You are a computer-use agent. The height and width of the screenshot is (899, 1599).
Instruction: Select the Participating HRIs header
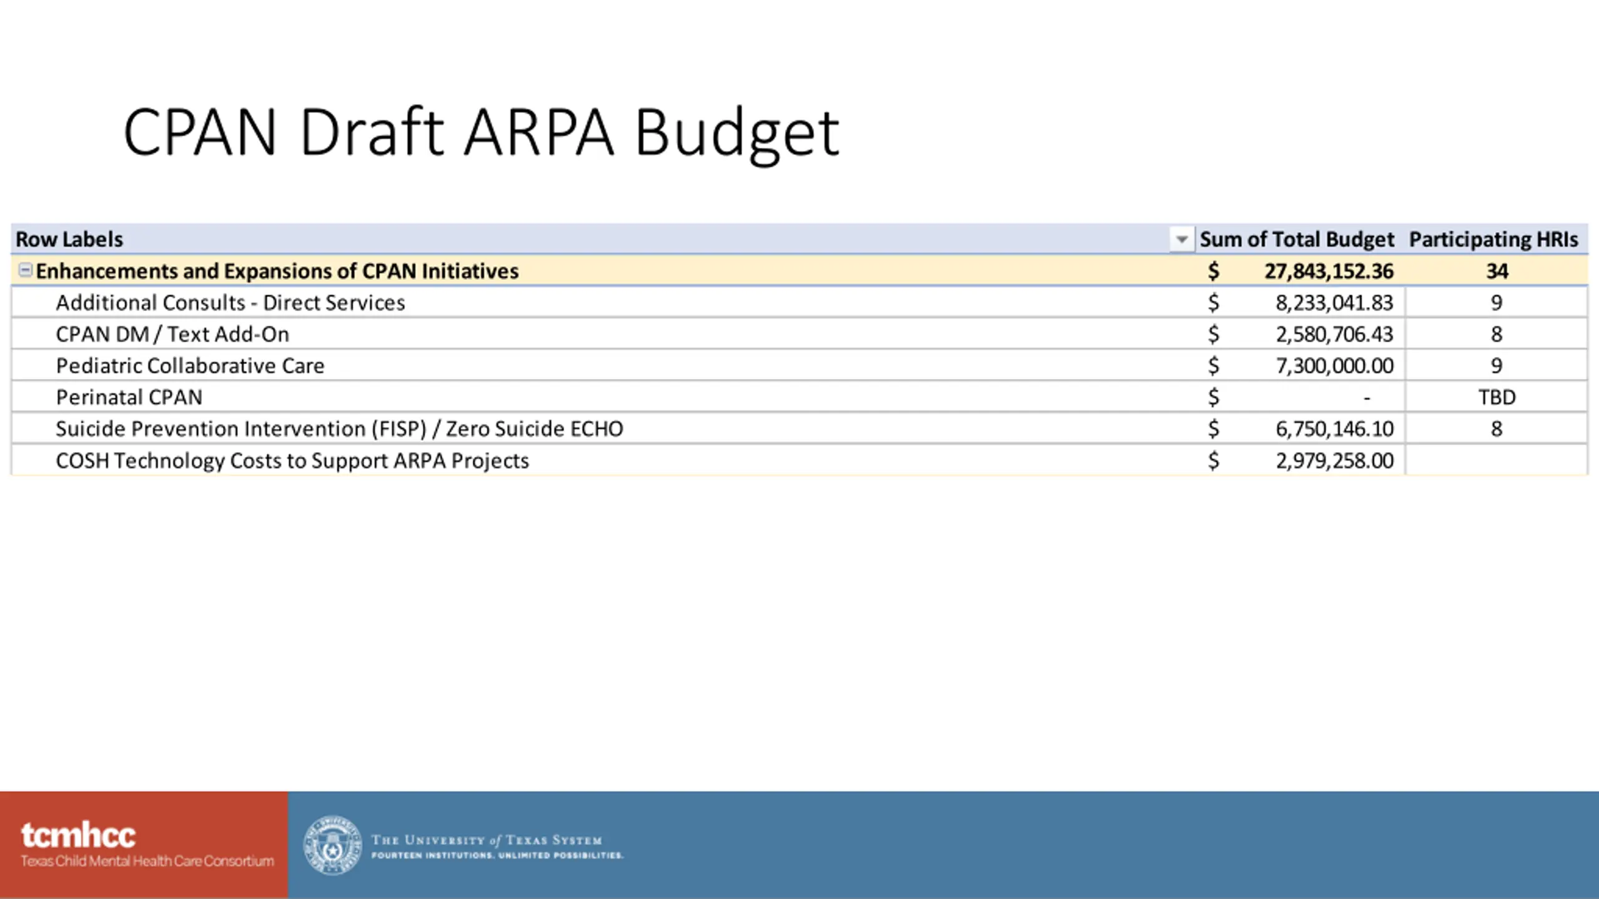coord(1493,239)
